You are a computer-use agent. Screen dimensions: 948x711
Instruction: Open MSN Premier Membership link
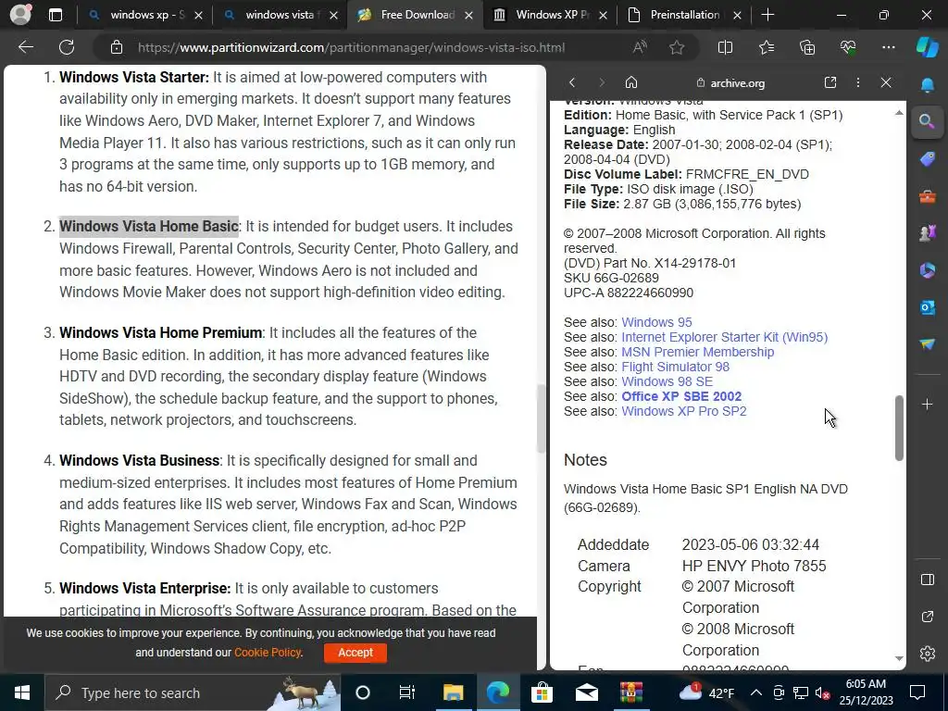tap(698, 352)
